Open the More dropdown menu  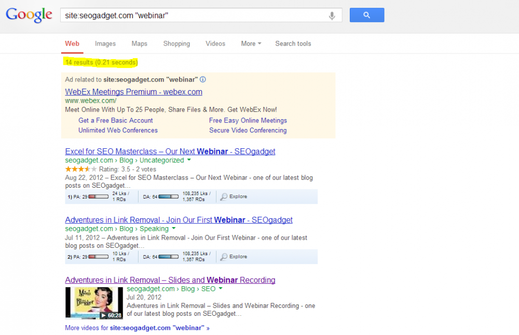coord(251,44)
